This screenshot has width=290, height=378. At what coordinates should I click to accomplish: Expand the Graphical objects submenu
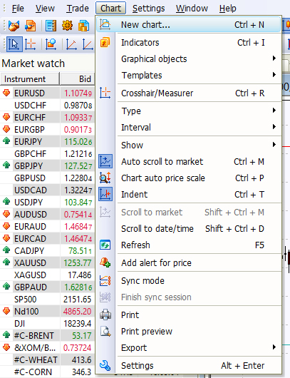pyautogui.click(x=190, y=58)
